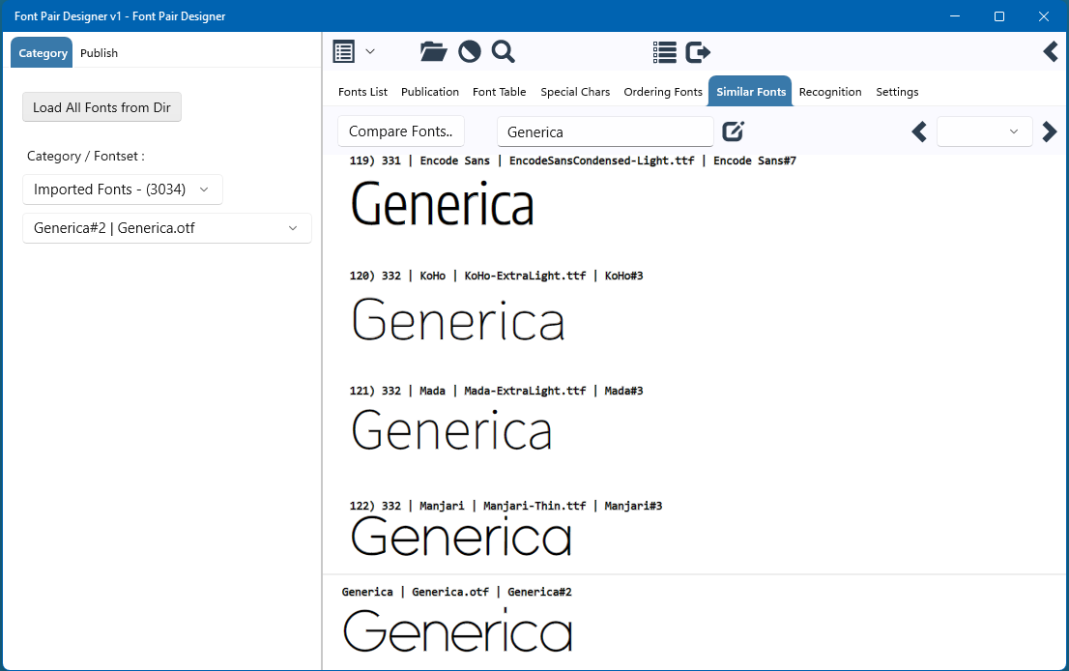Click the collapse chevron at top right
Viewport: 1069px width, 671px height.
pos(1051,52)
